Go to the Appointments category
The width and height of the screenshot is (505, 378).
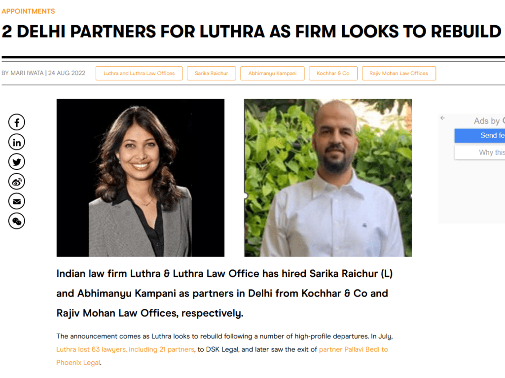tap(28, 11)
